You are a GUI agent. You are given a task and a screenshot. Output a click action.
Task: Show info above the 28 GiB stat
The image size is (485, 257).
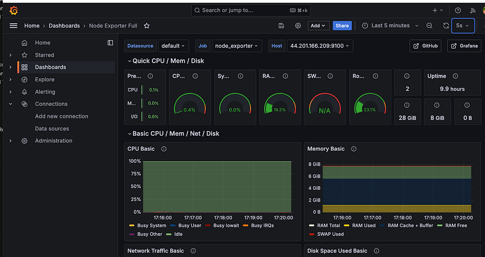[x=407, y=105]
